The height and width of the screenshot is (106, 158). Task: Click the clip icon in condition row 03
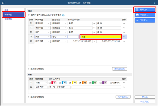51,32
